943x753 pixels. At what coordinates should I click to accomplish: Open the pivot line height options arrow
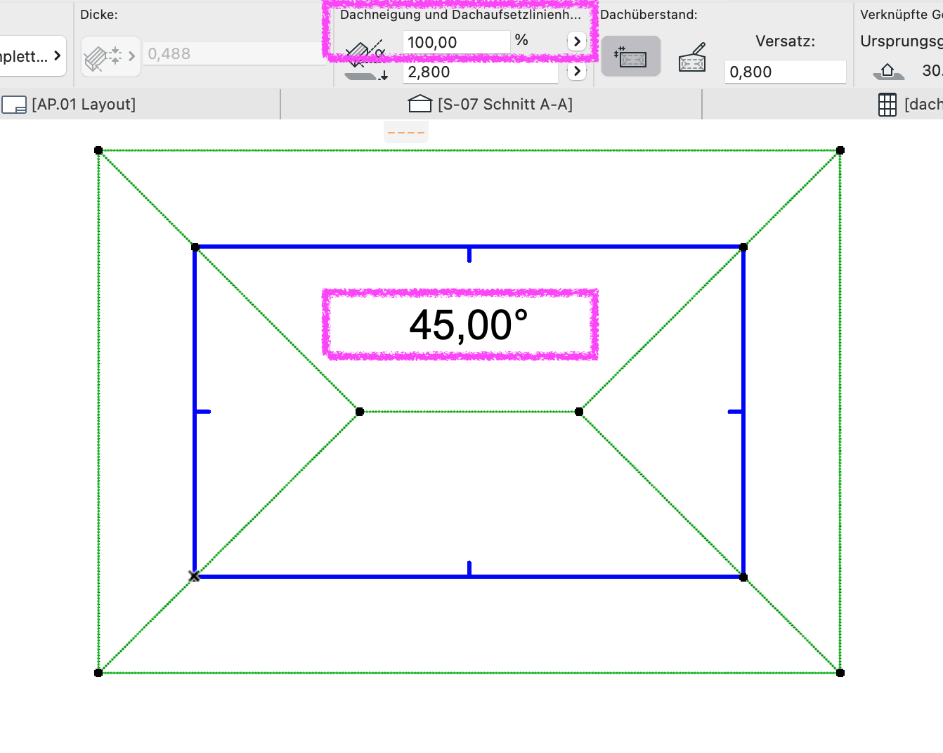[x=577, y=71]
